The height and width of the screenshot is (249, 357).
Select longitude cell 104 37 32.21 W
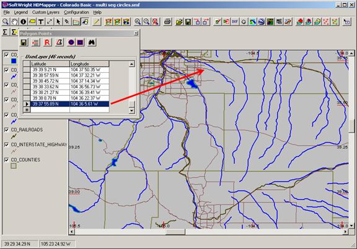[89, 75]
